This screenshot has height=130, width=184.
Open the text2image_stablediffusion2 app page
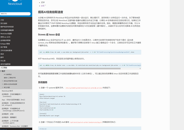click(x=13, y=109)
